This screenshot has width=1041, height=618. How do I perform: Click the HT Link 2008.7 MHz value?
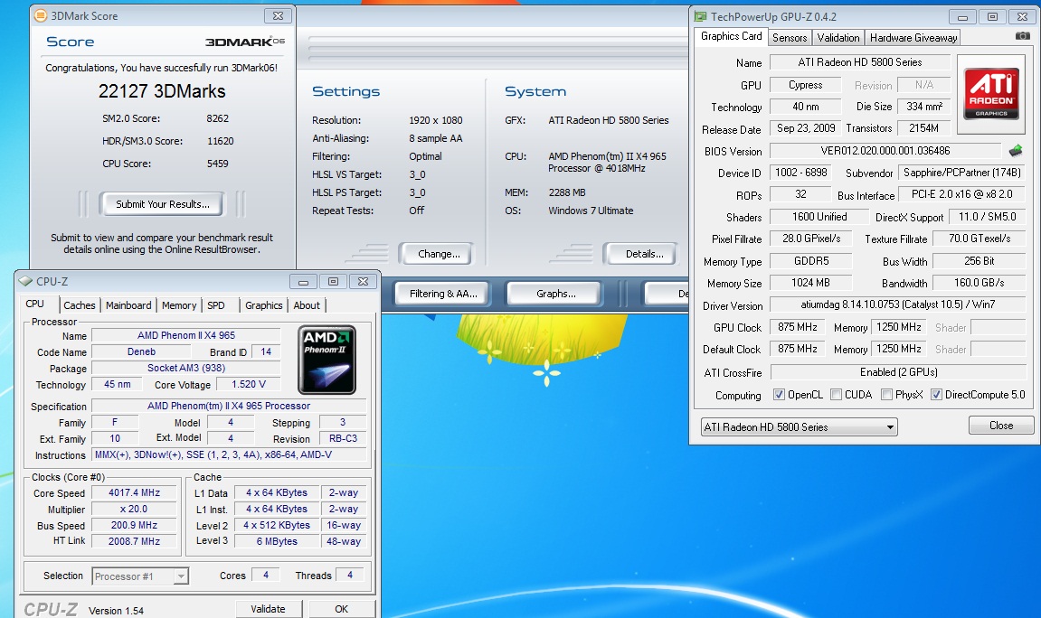(x=134, y=541)
